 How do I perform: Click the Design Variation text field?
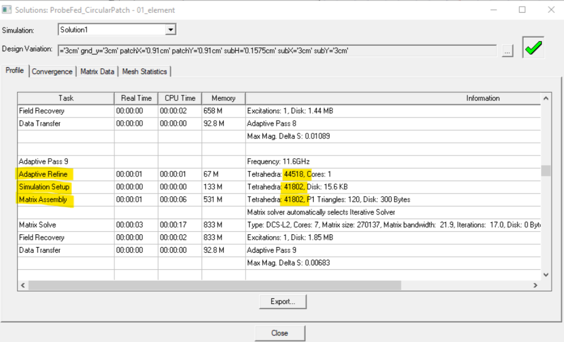tap(276, 50)
